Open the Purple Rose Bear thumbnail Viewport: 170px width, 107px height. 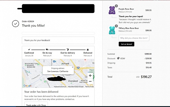click(x=112, y=10)
